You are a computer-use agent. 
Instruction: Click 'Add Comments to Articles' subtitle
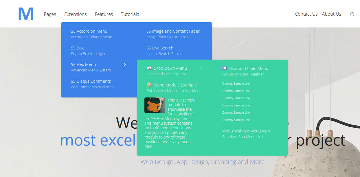(93, 87)
